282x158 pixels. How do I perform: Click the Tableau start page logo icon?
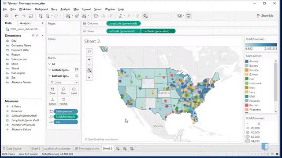tap(7, 16)
